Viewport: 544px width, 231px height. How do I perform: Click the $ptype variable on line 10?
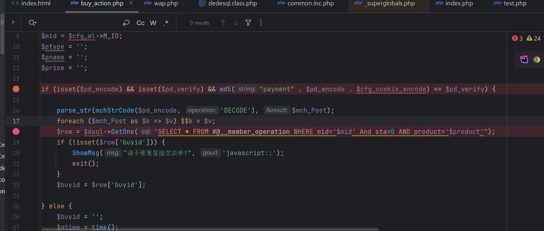click(x=53, y=47)
